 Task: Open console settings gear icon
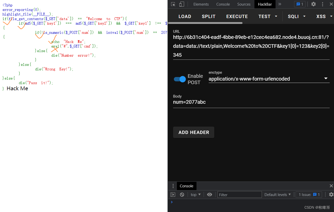point(331,195)
